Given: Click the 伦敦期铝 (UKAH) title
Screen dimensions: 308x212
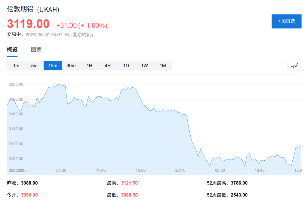Looking at the screenshot, I should point(33,9).
